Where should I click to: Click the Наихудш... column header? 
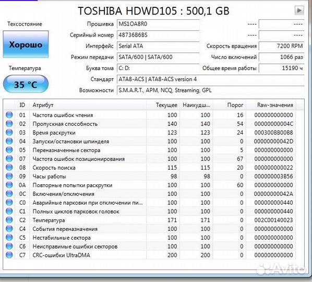(x=196, y=105)
